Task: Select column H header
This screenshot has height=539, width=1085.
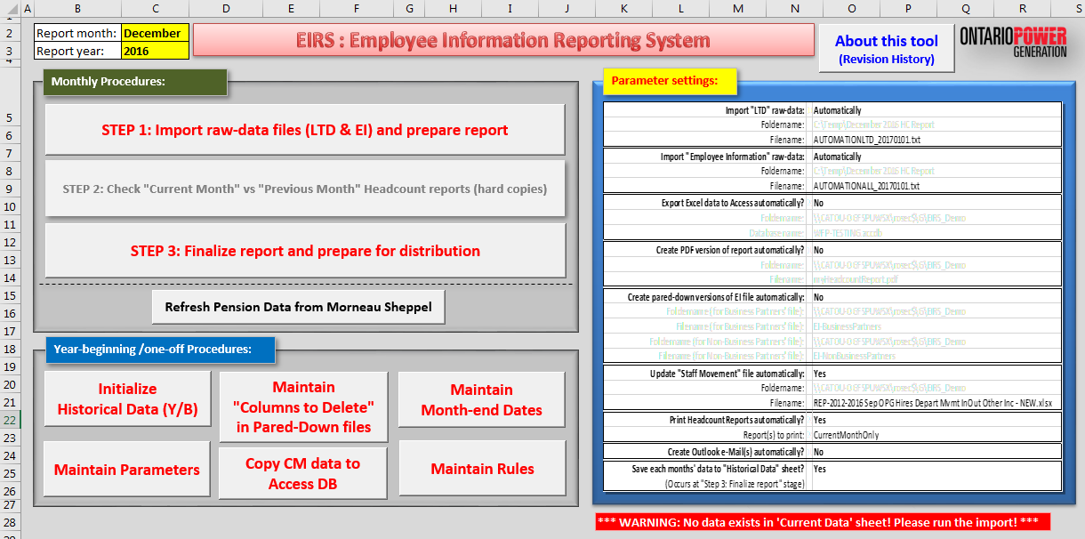Action: (454, 8)
